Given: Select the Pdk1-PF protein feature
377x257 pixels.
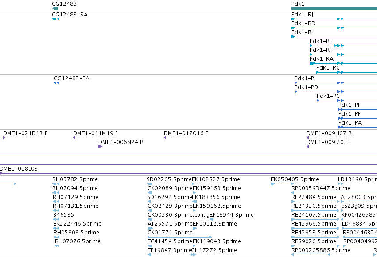Looking at the screenshot, I should 358,118.
